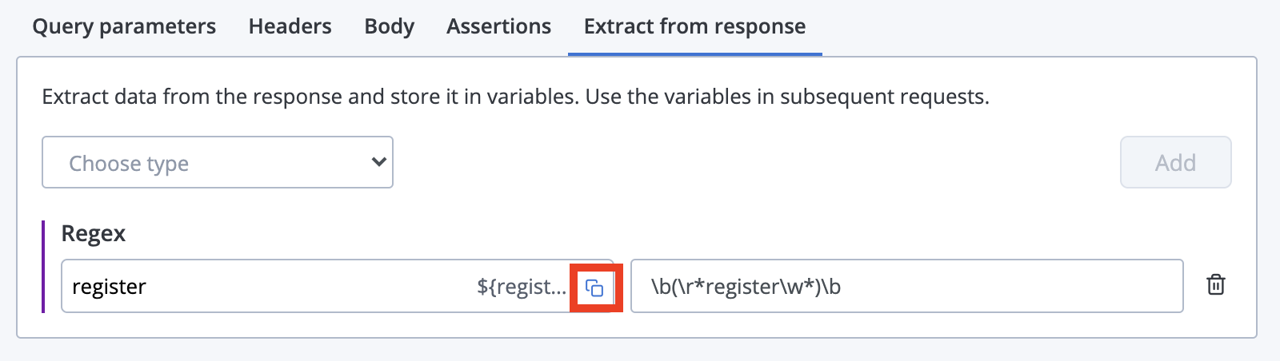1280x361 pixels.
Task: Click the dropdown chevron of Choose type
Action: pyautogui.click(x=379, y=162)
